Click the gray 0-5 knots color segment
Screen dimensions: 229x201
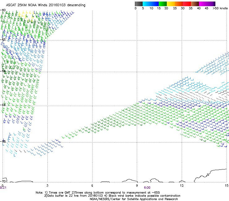139,4
